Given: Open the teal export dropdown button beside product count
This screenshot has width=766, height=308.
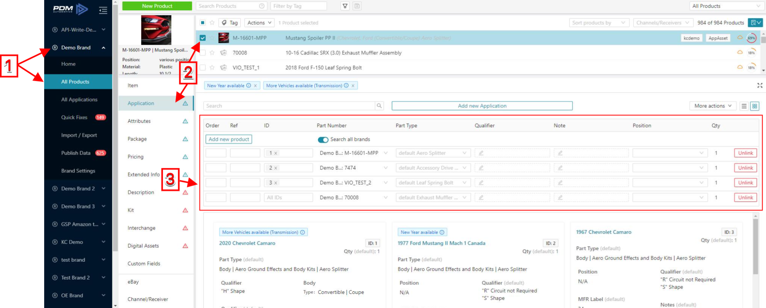Looking at the screenshot, I should pyautogui.click(x=755, y=23).
